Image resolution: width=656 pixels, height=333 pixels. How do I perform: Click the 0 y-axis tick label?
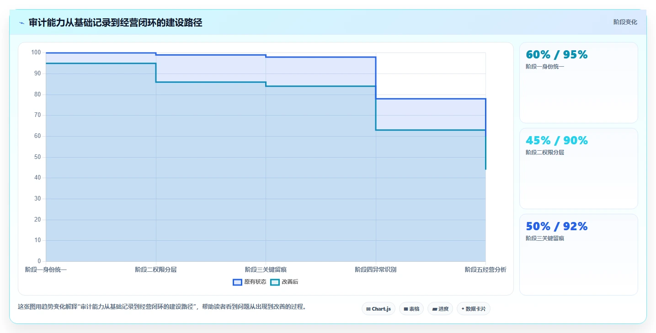tap(39, 261)
